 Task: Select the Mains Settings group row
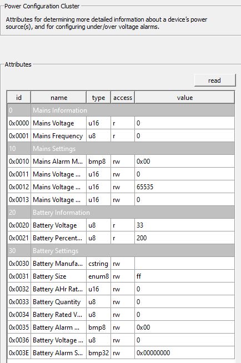tap(121, 148)
